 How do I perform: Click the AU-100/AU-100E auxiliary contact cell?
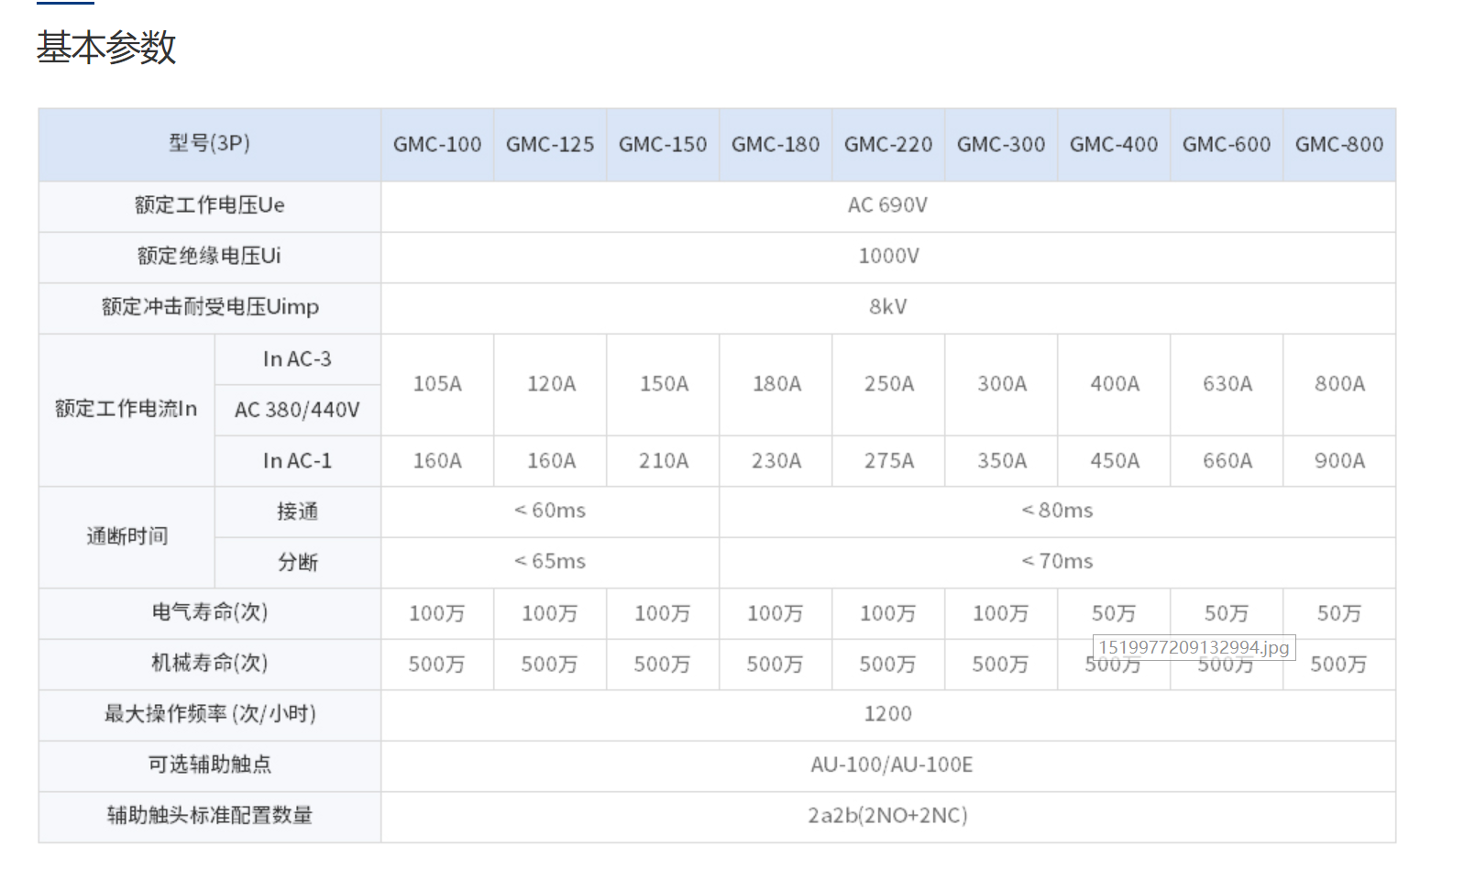pyautogui.click(x=891, y=764)
